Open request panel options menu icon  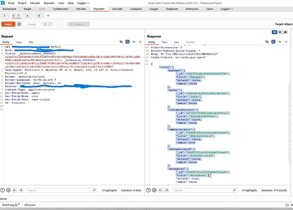pos(140,42)
